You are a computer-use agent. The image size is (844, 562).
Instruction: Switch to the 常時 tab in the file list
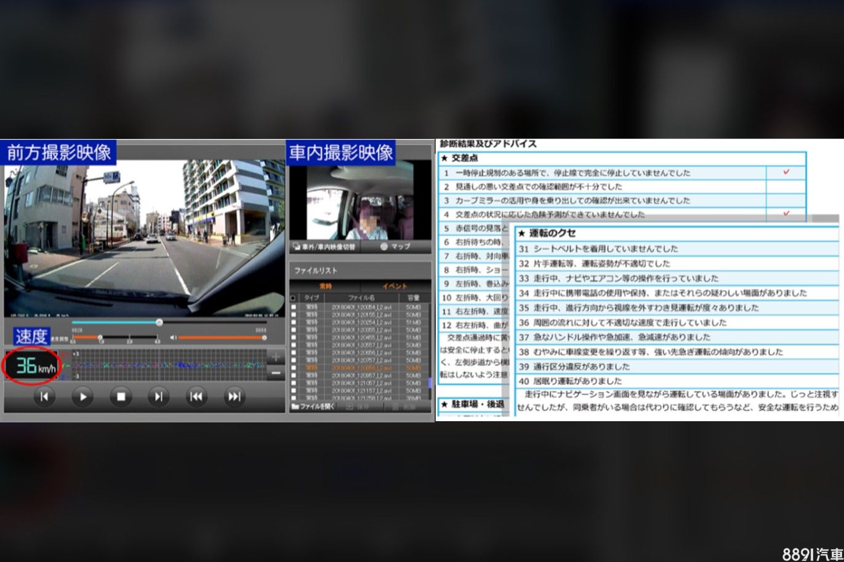click(325, 287)
